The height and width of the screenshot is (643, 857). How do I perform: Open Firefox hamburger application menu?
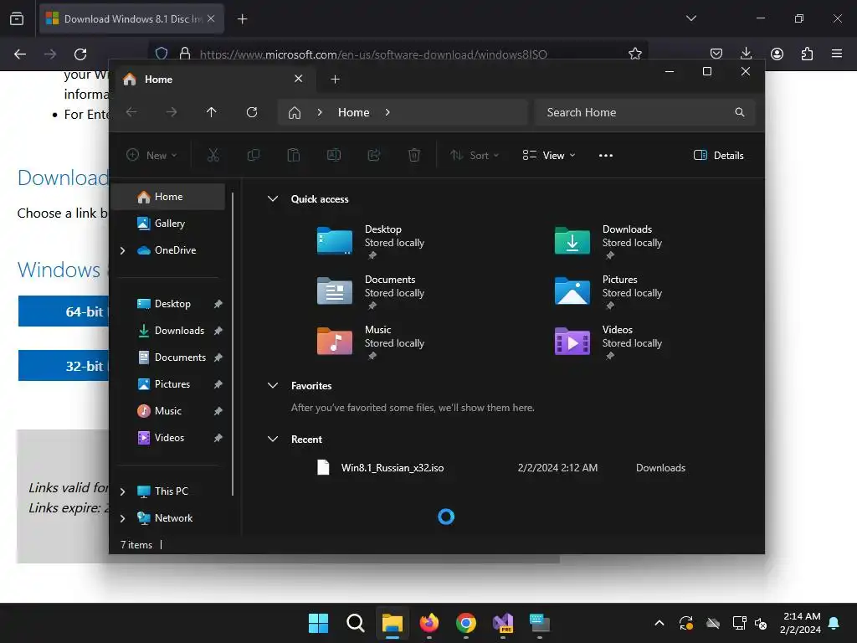pyautogui.click(x=837, y=54)
